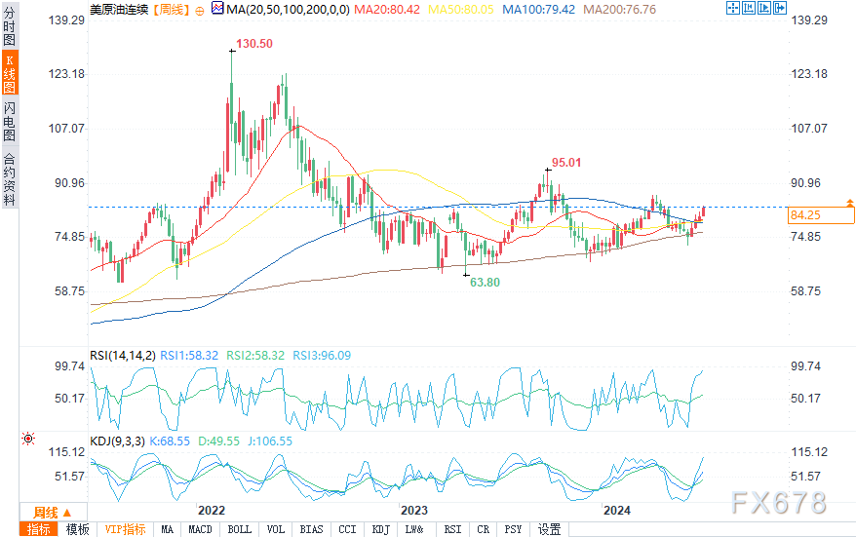Open the 闪电图 side tab
Image resolution: width=856 pixels, height=537 pixels.
tap(10, 121)
